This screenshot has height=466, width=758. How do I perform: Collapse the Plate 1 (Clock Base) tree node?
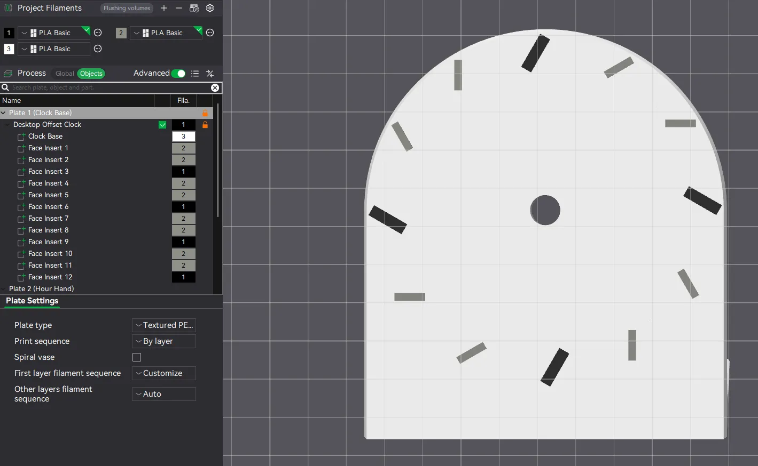coord(4,113)
